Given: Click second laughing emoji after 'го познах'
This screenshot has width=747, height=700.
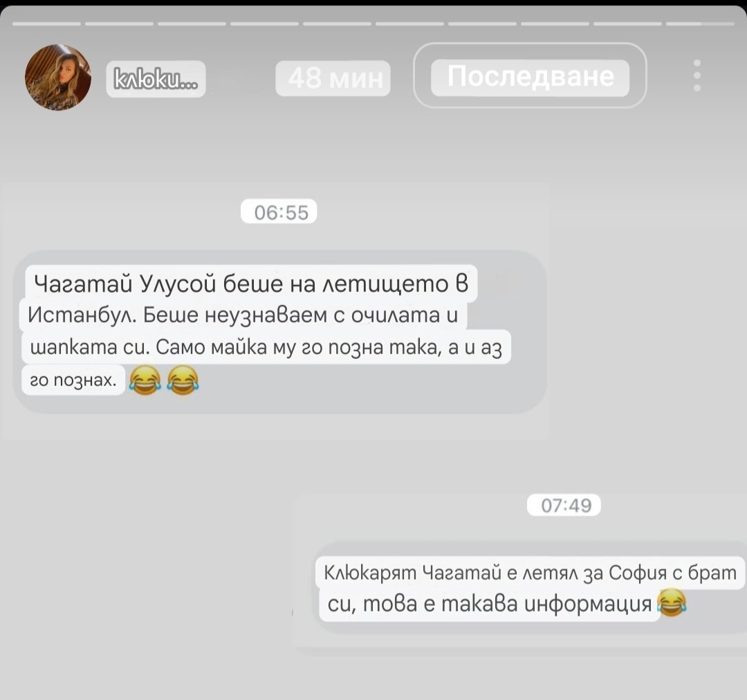Looking at the screenshot, I should [x=183, y=380].
